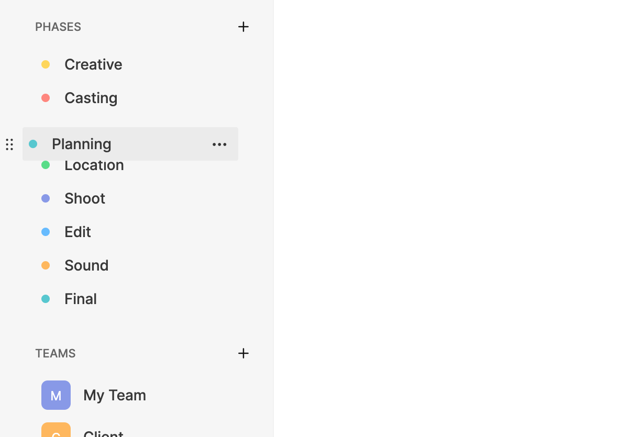This screenshot has height=437, width=644.
Task: Click the red dot beside Casting
Action: click(x=46, y=98)
